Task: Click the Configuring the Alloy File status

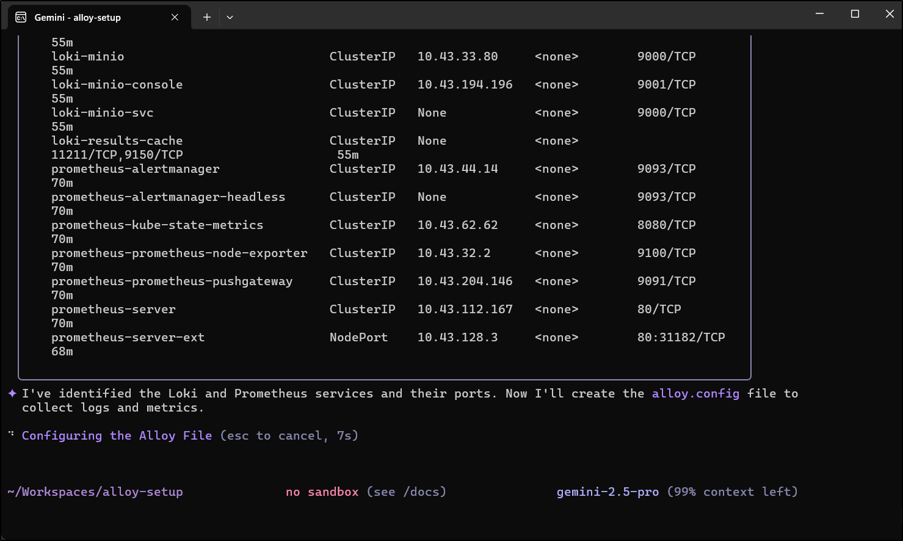Action: (x=117, y=436)
